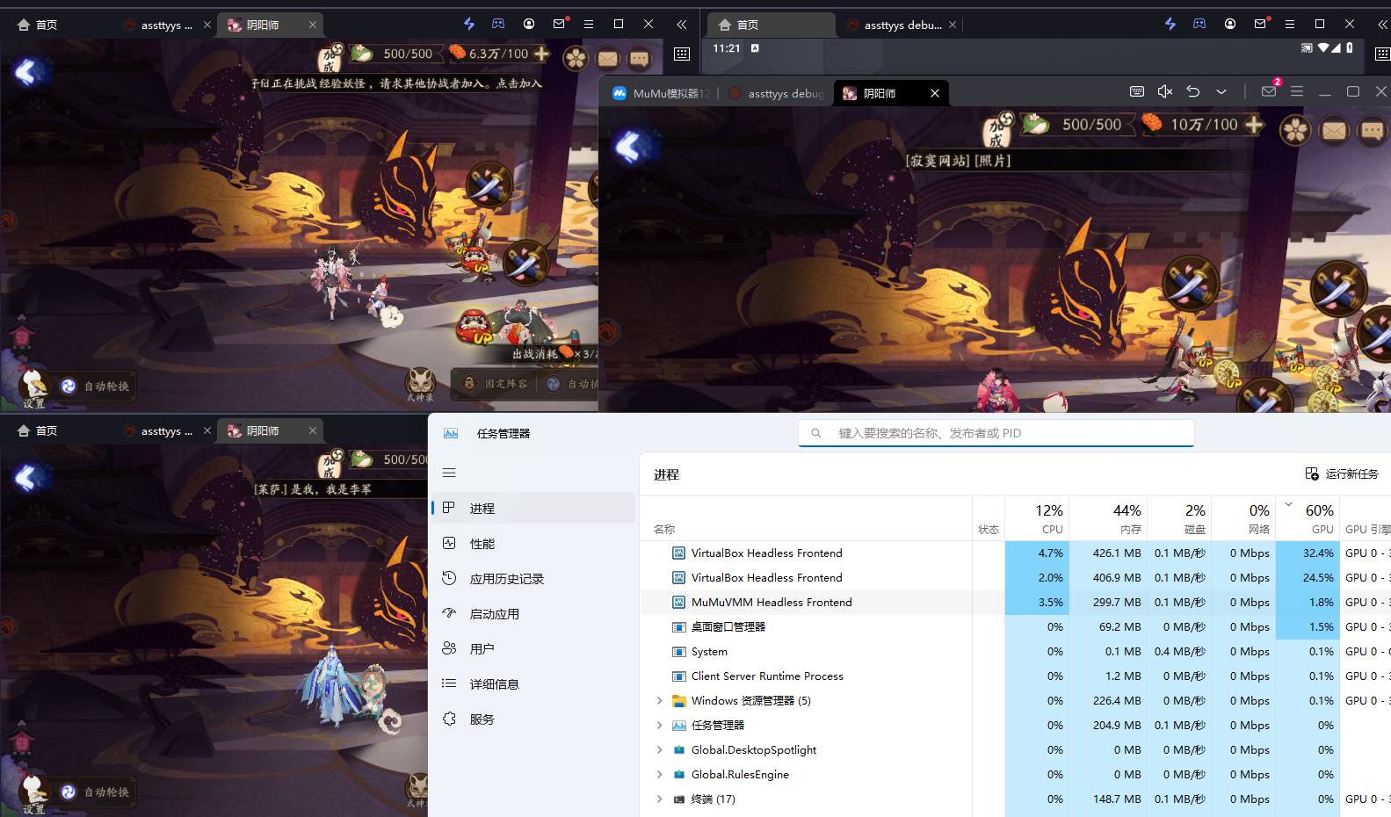
Task: Toggle the speaker mute icon in MuMu toolbar
Action: 1165,91
